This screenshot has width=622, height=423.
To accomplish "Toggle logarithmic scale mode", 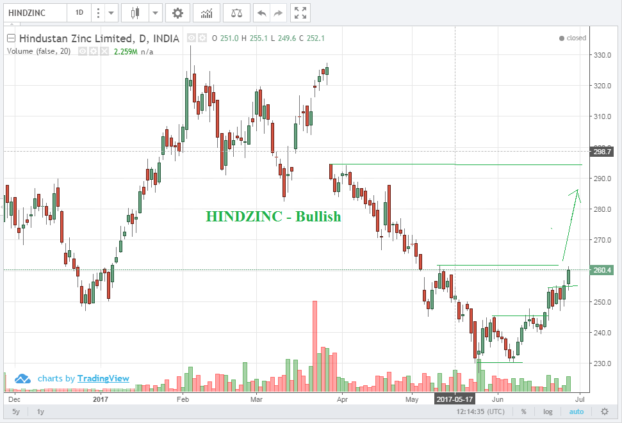I will [x=548, y=411].
